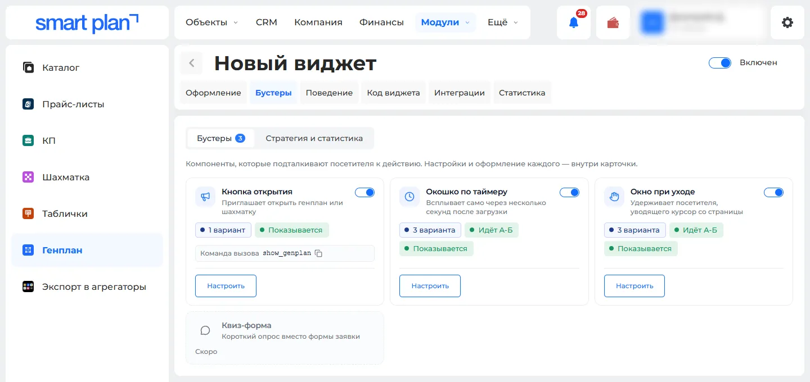Click the show_genplan command text

[287, 253]
